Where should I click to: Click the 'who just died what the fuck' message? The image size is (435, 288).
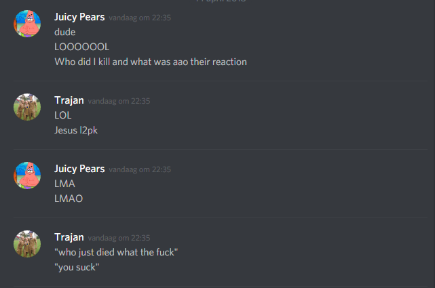click(x=116, y=252)
